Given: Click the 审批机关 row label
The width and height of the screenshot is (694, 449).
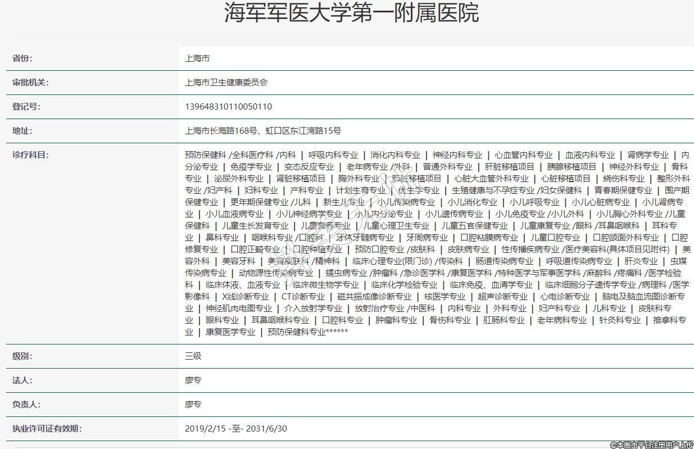Looking at the screenshot, I should coord(30,83).
